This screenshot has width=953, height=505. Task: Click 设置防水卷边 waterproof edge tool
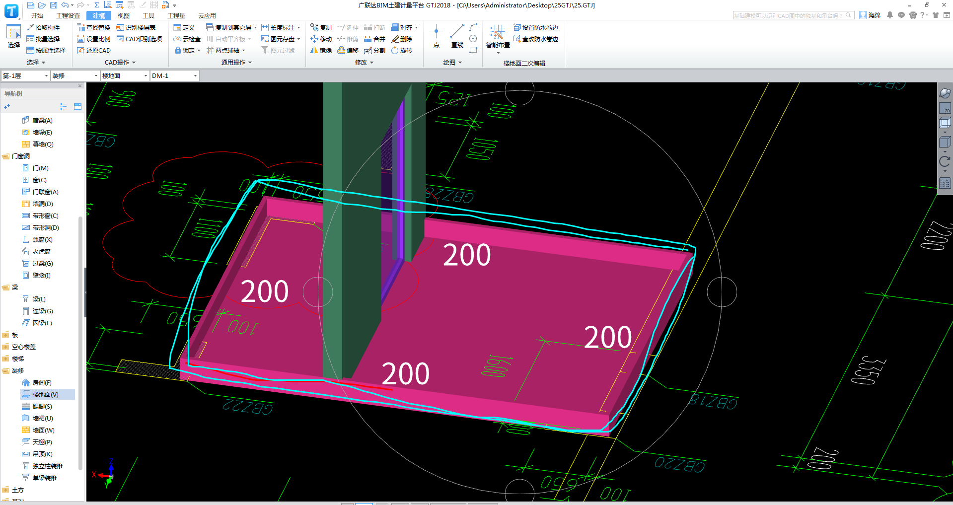point(536,27)
